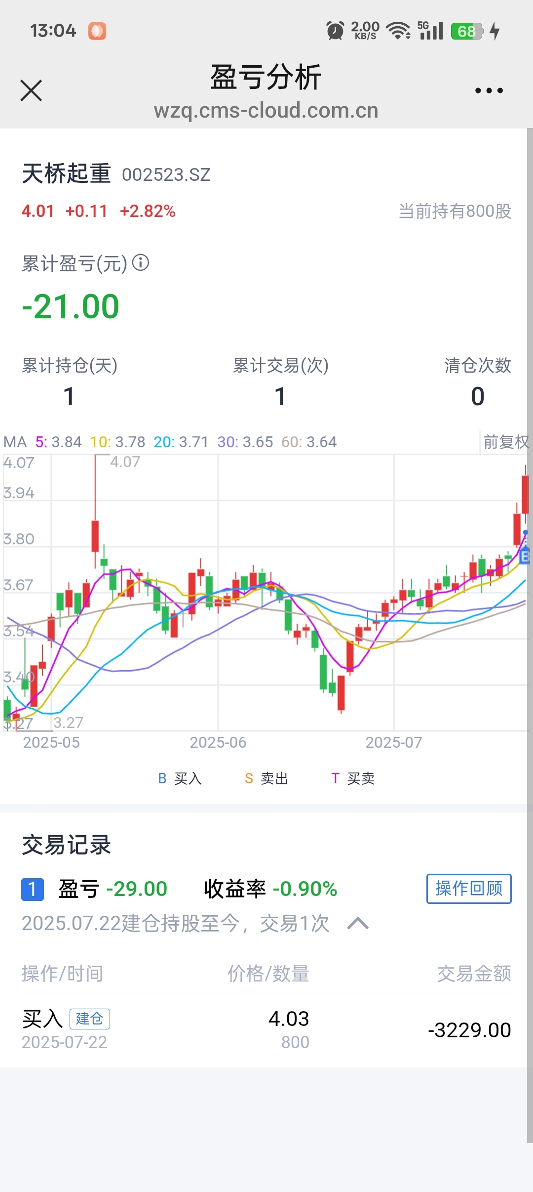Tap the 5G signal strength icon

pos(431,31)
